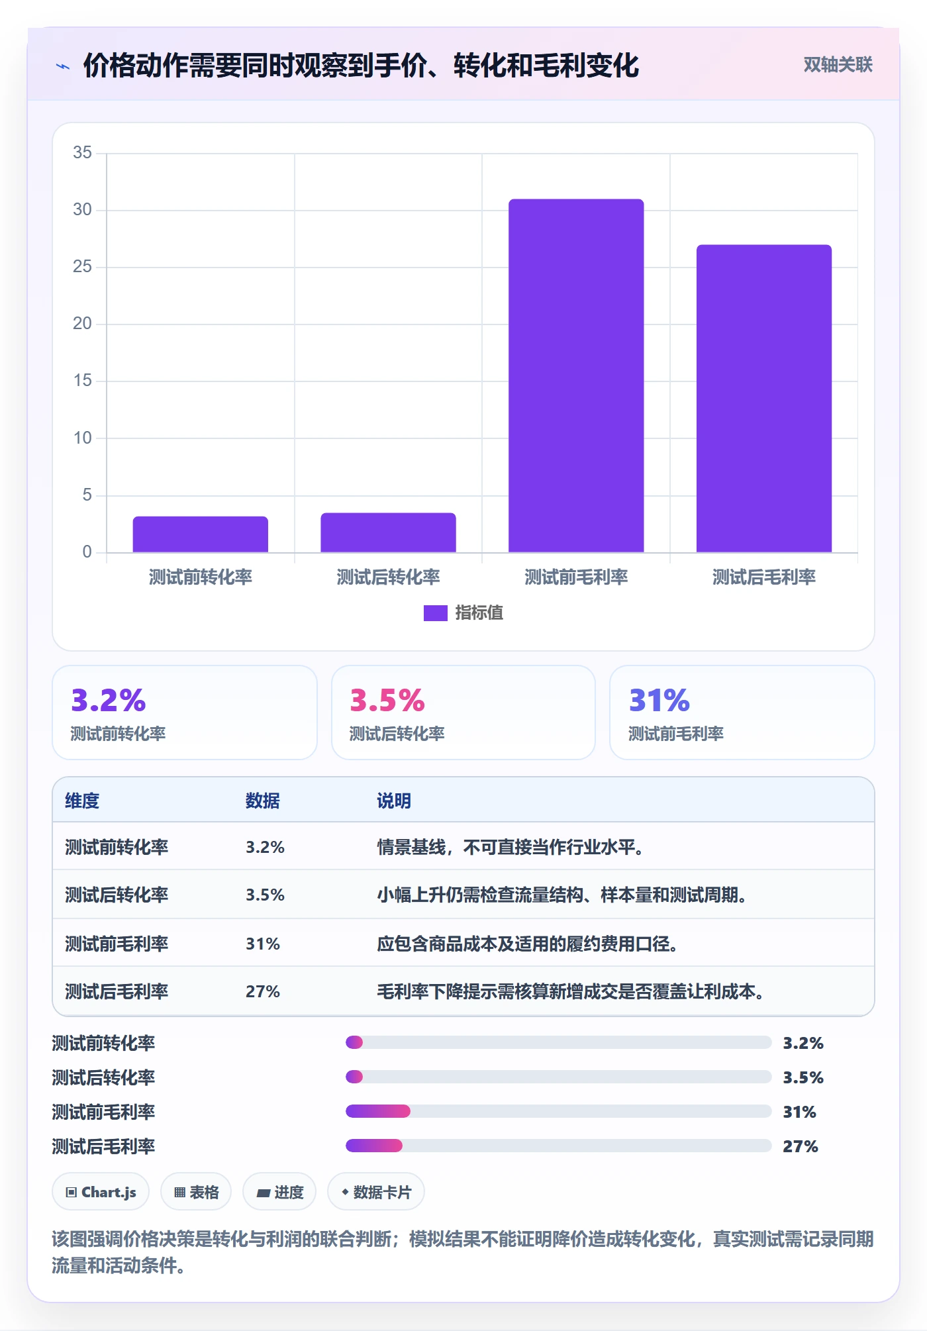Click the 测试前毛利率 bar in chart
This screenshot has height=1331, width=927.
(576, 375)
